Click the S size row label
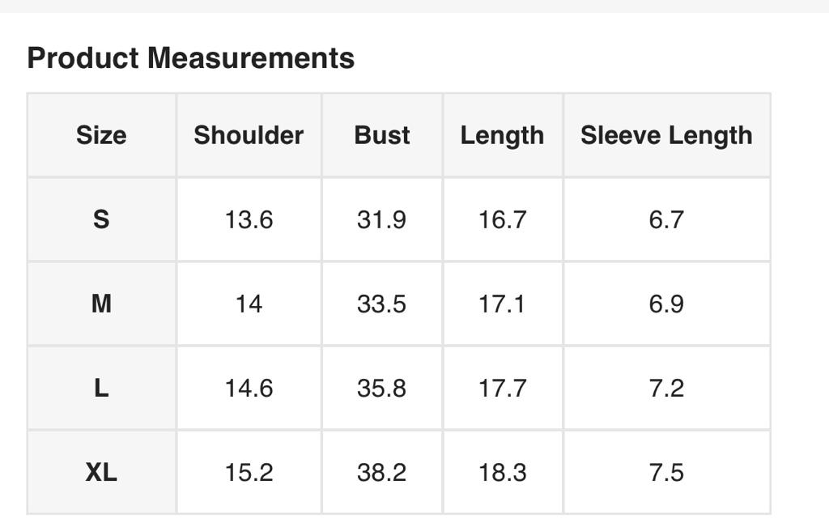The image size is (829, 527). (101, 219)
